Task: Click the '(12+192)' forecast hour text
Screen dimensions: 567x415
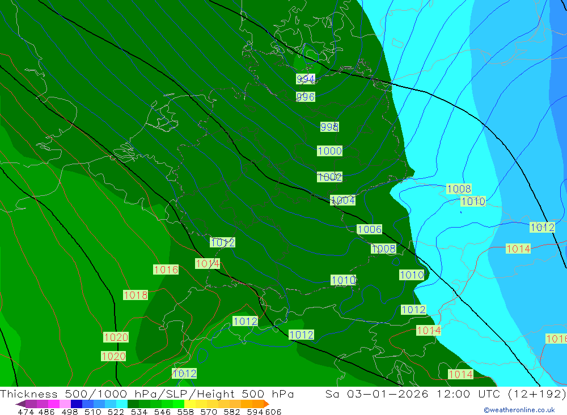Action: click(x=536, y=393)
